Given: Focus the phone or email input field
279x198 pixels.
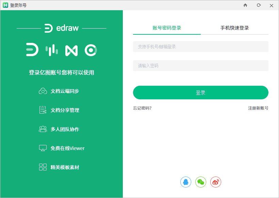Looking at the screenshot, I should coord(201,47).
